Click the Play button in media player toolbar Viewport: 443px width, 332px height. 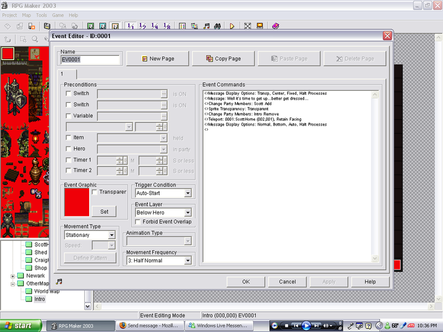tap(306, 325)
